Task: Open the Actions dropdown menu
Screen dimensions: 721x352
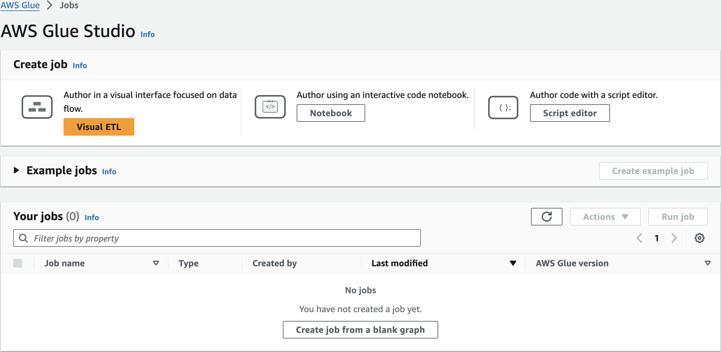Action: (605, 217)
